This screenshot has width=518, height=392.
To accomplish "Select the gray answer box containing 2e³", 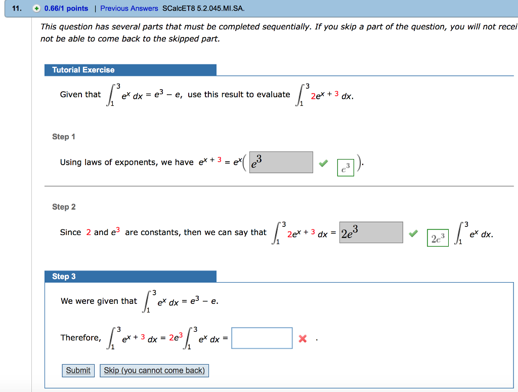I will (x=371, y=232).
